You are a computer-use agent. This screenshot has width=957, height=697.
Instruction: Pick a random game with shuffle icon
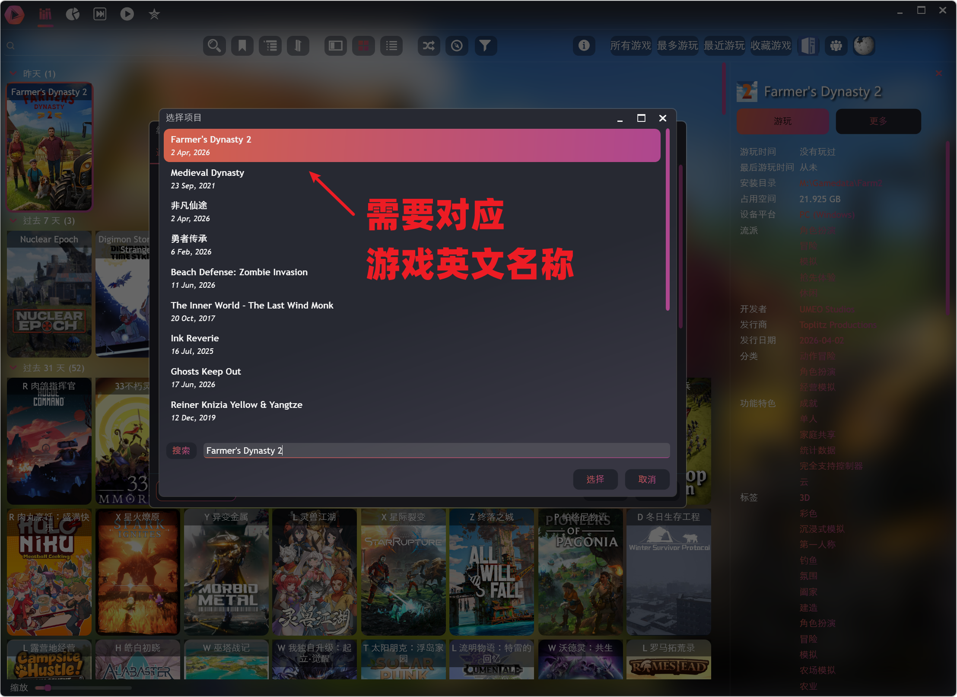(x=429, y=45)
